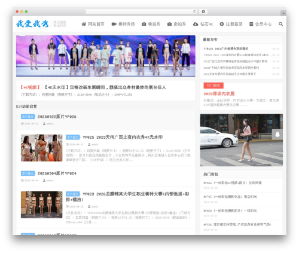Open the search icon in the navigation bar
The image size is (299, 253).
[x=280, y=24]
